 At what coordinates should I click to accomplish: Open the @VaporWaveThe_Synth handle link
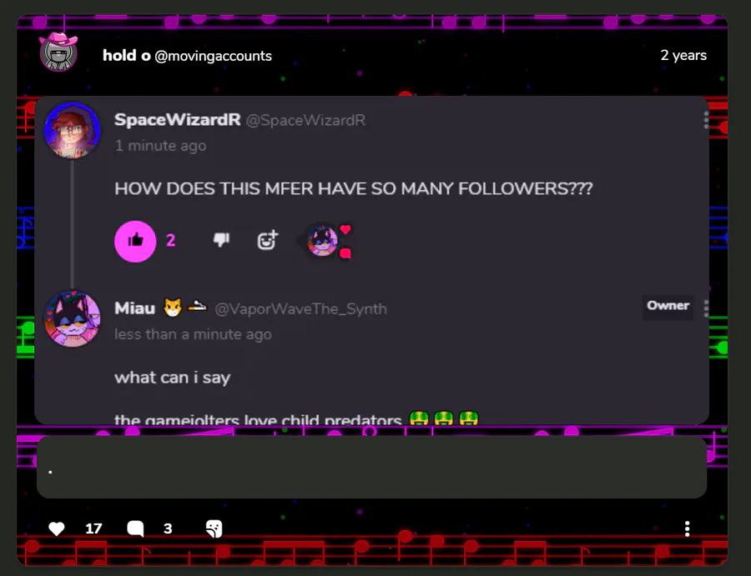[x=300, y=309]
